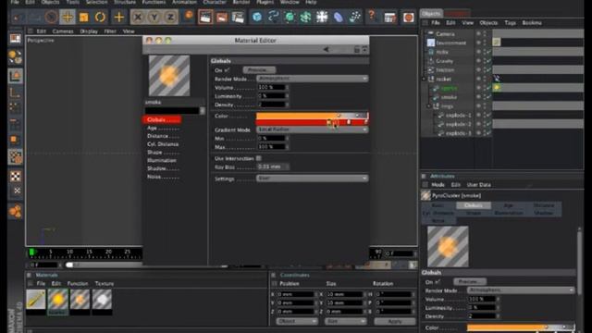
Task: Select the Move tool in top toolbar
Action: pyautogui.click(x=68, y=17)
